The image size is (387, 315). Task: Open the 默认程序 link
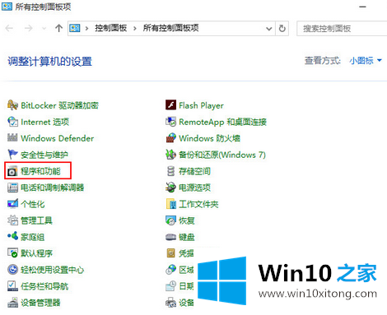tap(36, 253)
